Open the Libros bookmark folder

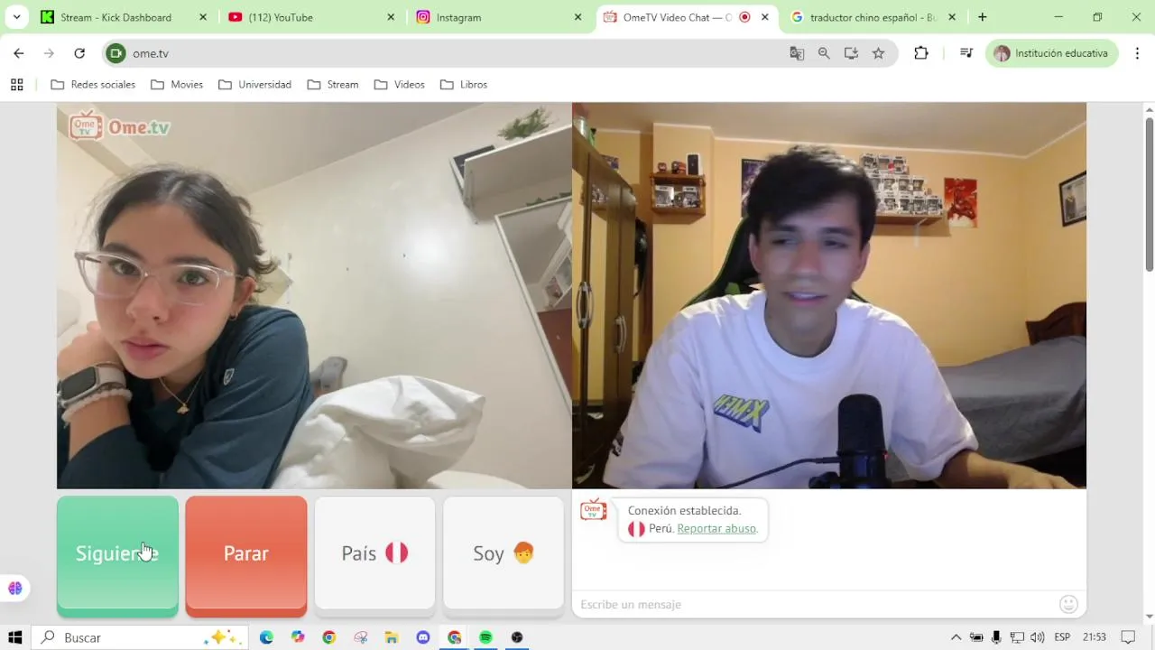[464, 85]
